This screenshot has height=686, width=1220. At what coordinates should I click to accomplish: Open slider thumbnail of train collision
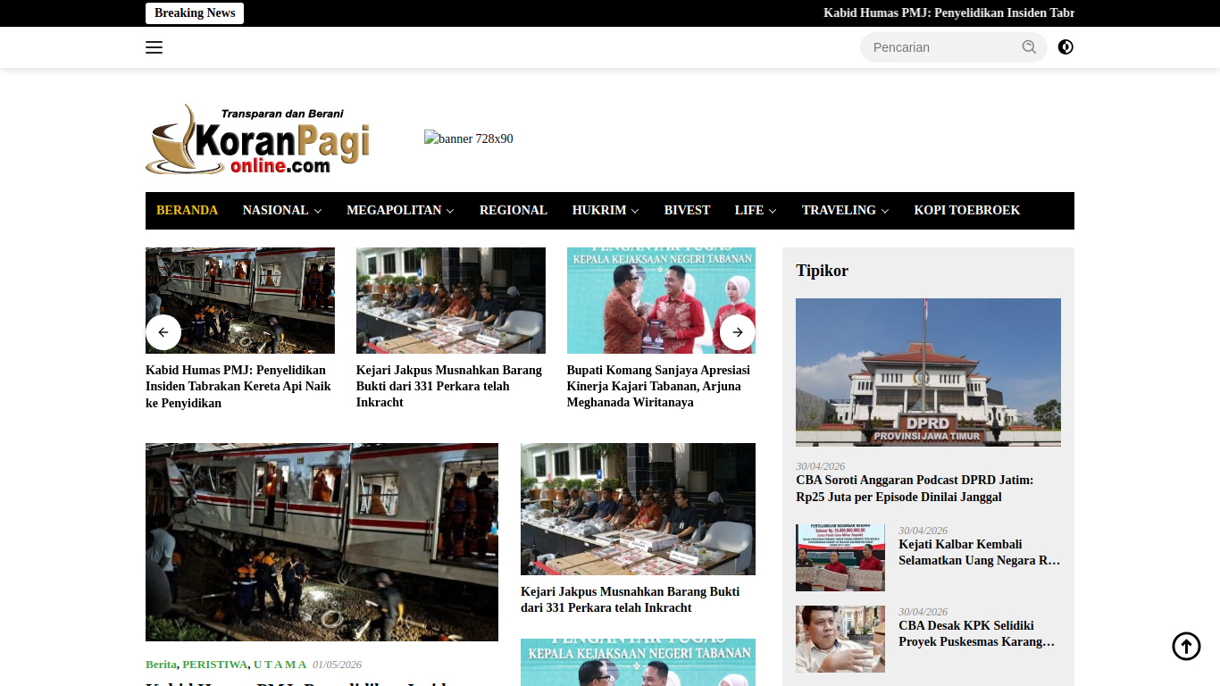point(240,300)
